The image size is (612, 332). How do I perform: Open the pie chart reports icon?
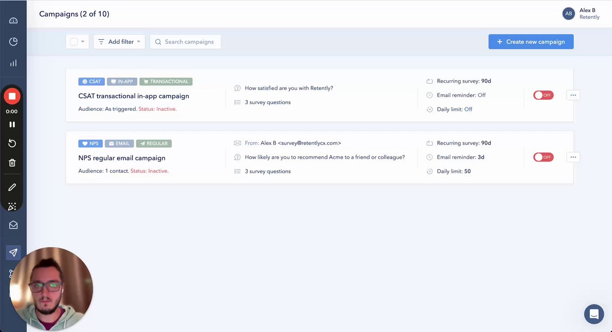(13, 42)
